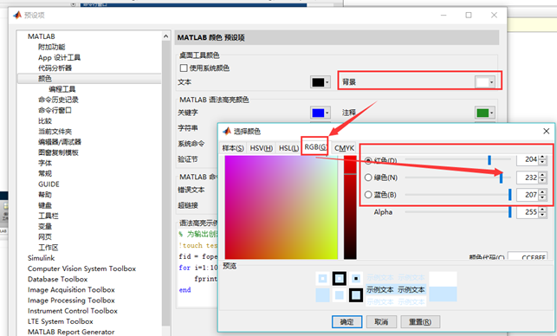This screenshot has width=557, height=336.
Task: Select 编程工具 under 颜色
Action: 62,89
